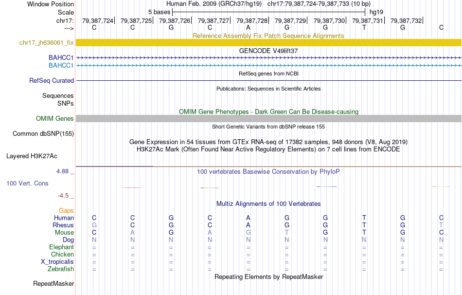The width and height of the screenshot is (462, 295).
Task: Open OMIM Gene Phenotypes track title
Action: click(x=268, y=112)
